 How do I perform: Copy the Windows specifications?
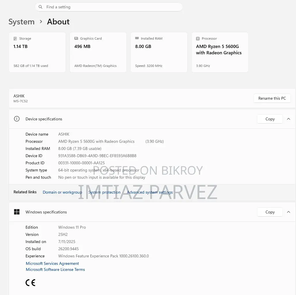pyautogui.click(x=270, y=212)
